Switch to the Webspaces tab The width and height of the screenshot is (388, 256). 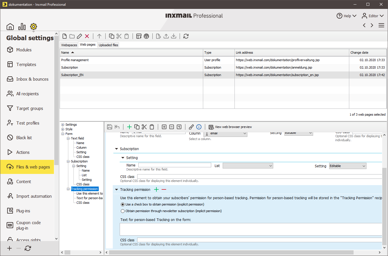69,45
